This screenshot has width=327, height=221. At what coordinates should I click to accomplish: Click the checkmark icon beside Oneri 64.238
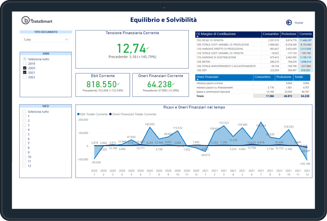click(173, 84)
